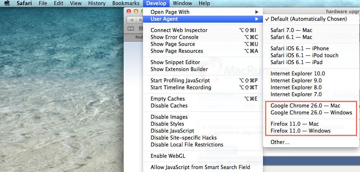Choose Show Page Resources
The width and height of the screenshot is (360, 172).
pos(203,51)
